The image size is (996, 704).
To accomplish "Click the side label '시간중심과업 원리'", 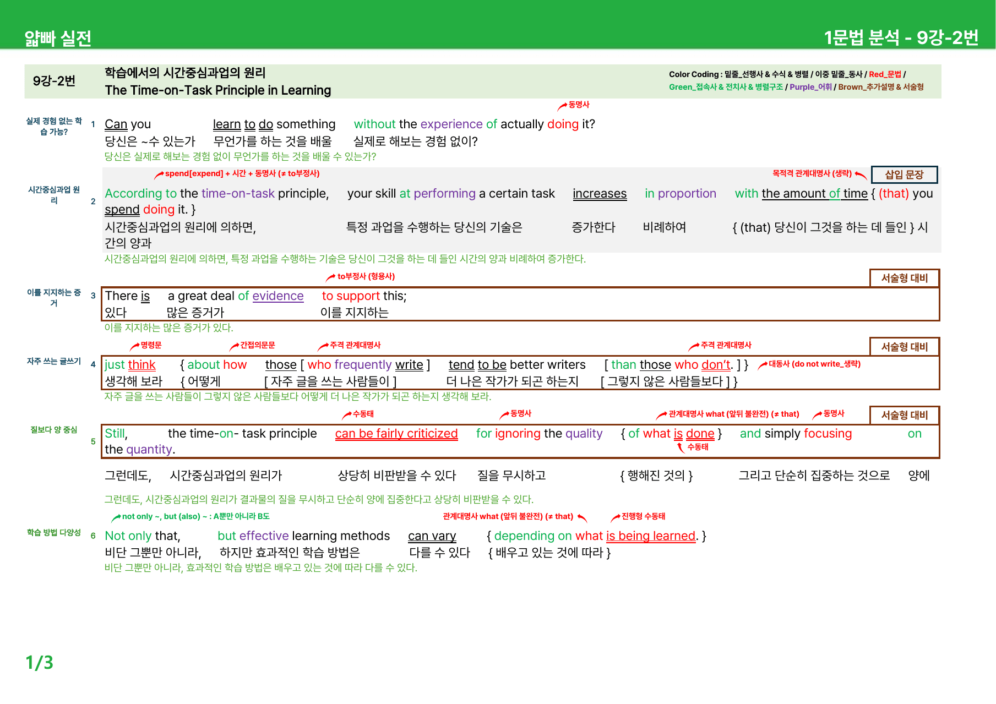I will (x=54, y=195).
